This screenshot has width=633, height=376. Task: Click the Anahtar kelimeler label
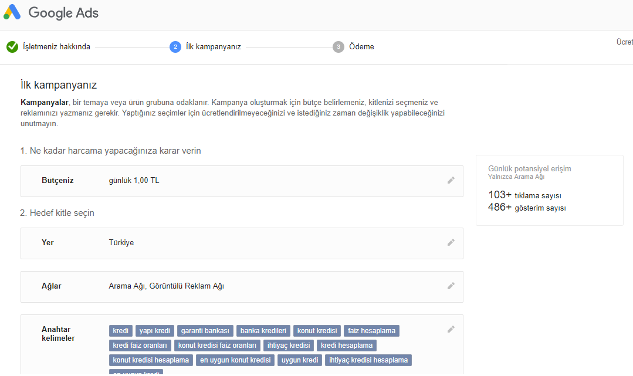[58, 334]
